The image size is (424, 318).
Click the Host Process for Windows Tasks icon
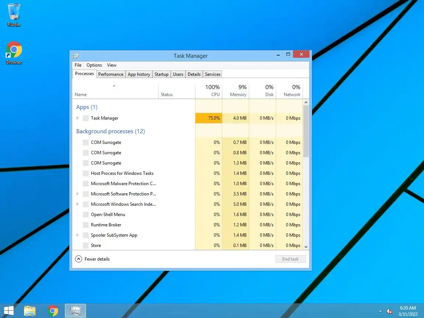coord(86,173)
